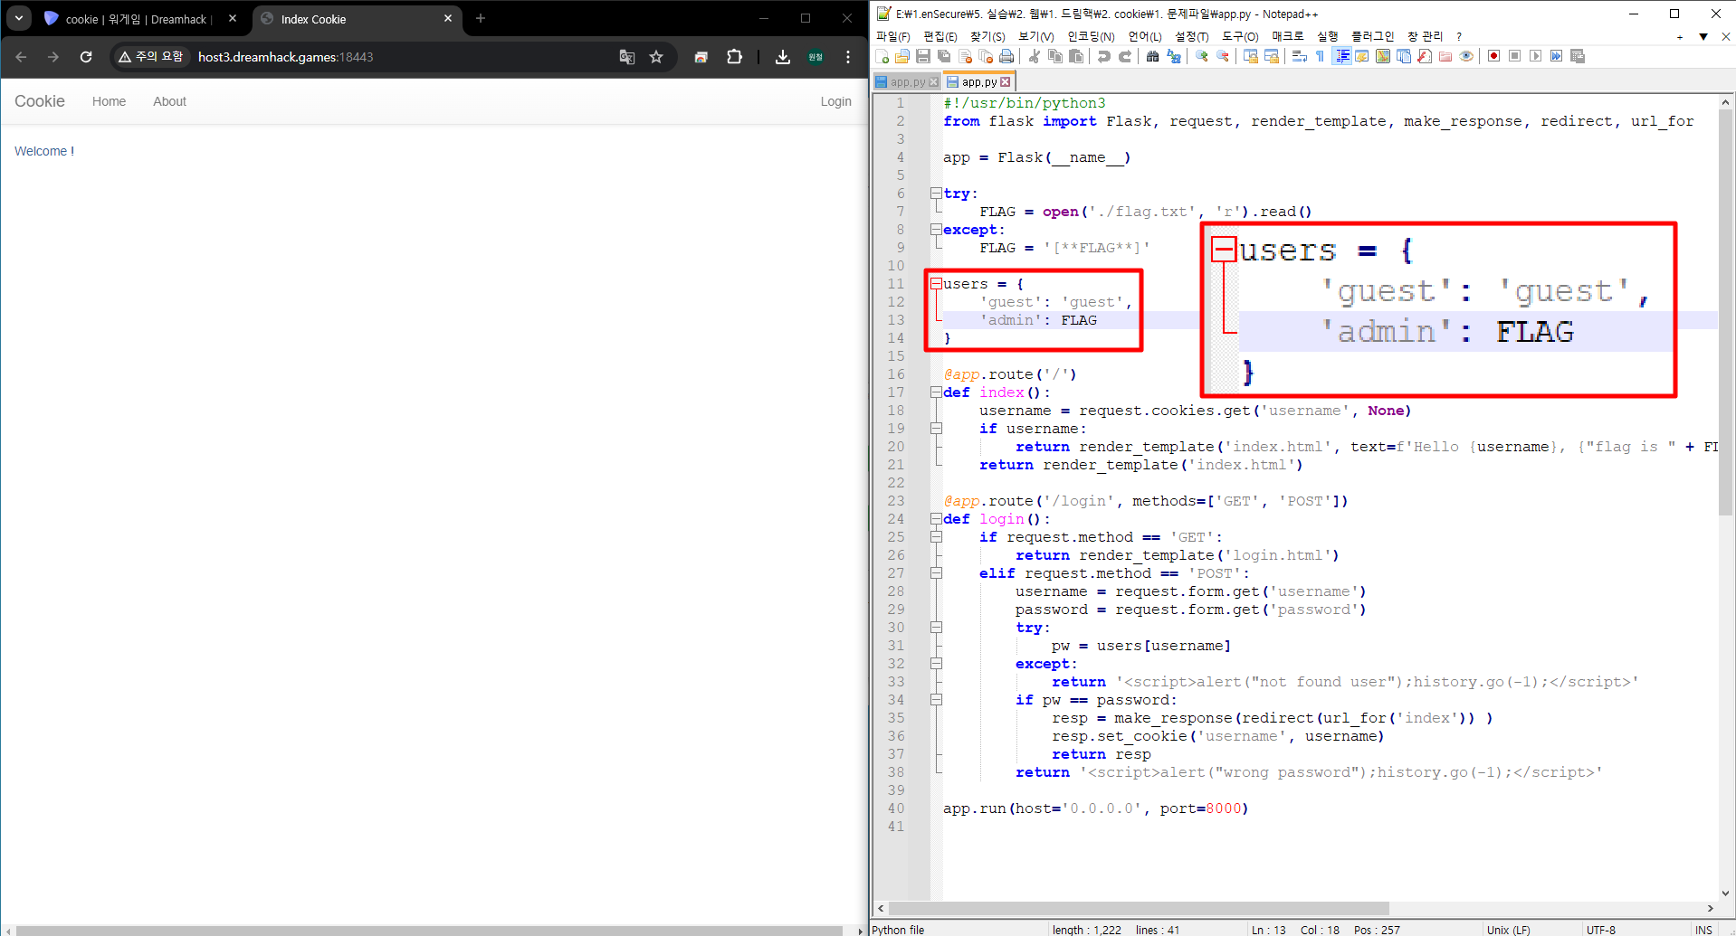Click the About link in navbar
Screen dimensions: 1736x936
click(x=169, y=101)
